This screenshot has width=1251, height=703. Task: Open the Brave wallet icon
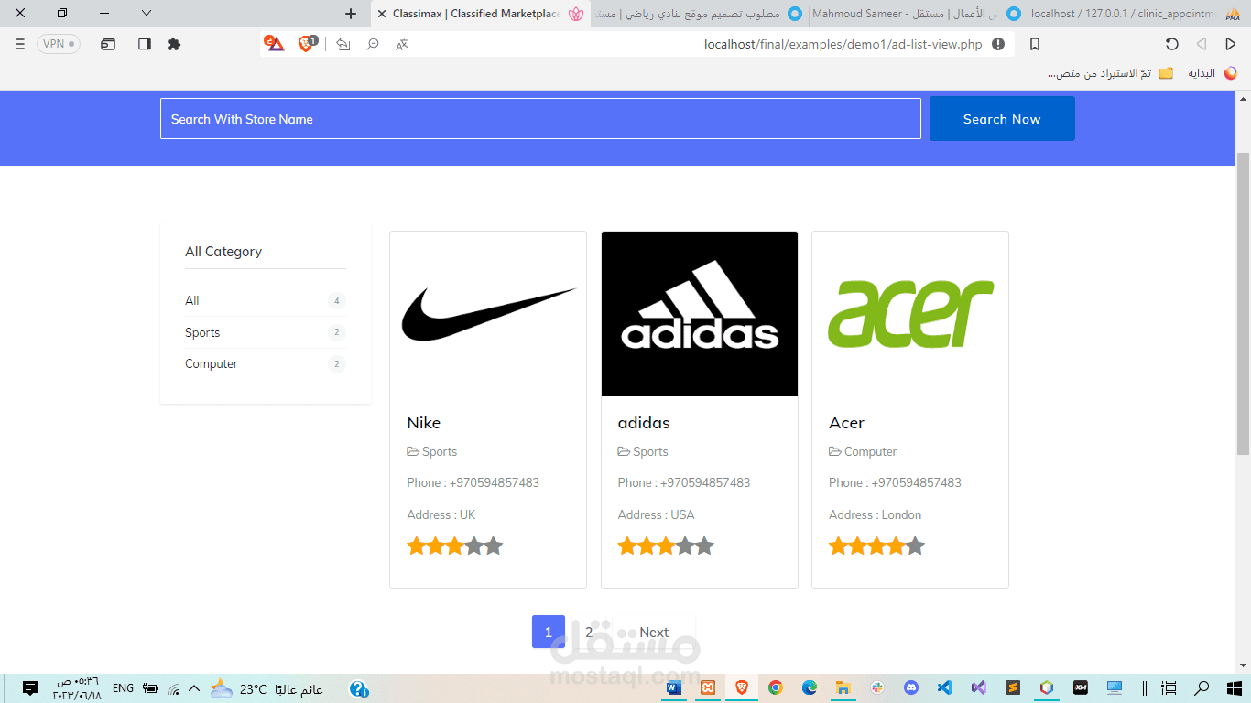(x=108, y=44)
